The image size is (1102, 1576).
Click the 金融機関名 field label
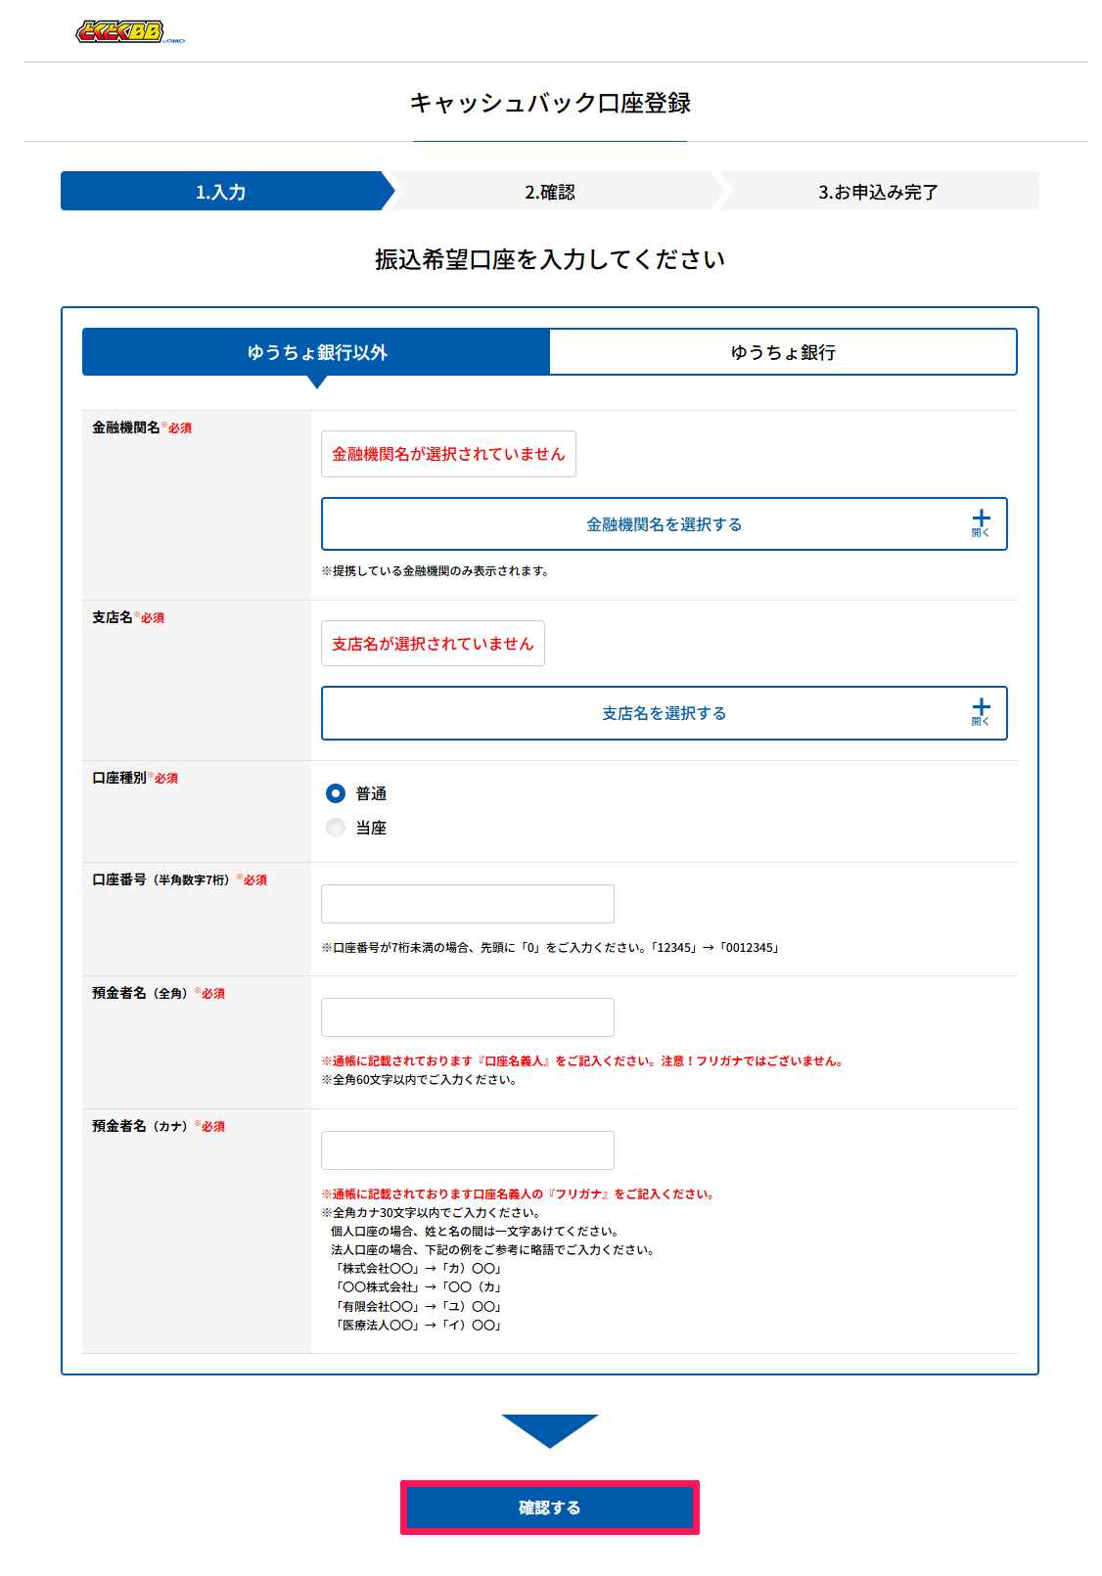(126, 428)
